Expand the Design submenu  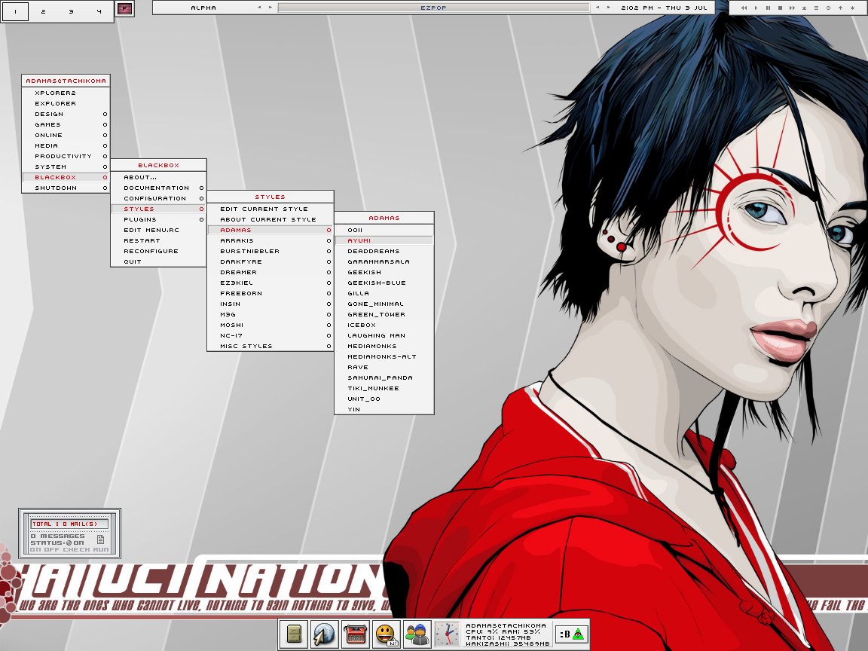click(x=66, y=114)
